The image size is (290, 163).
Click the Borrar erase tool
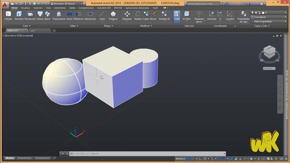click(153, 16)
